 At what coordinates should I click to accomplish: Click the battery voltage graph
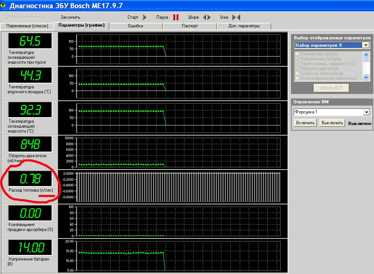178,256
